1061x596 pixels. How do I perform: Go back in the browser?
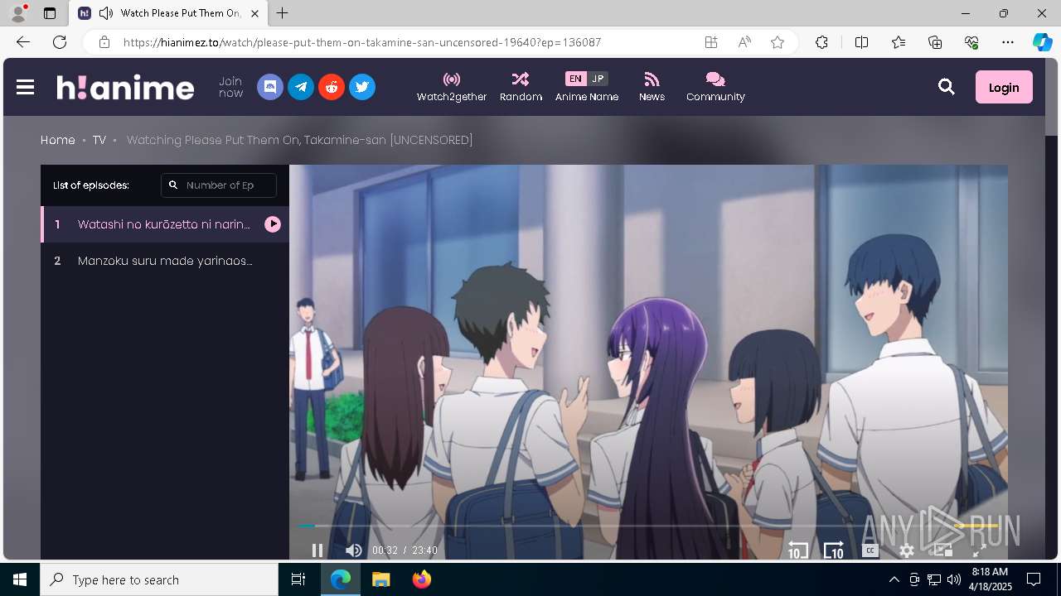tap(23, 42)
